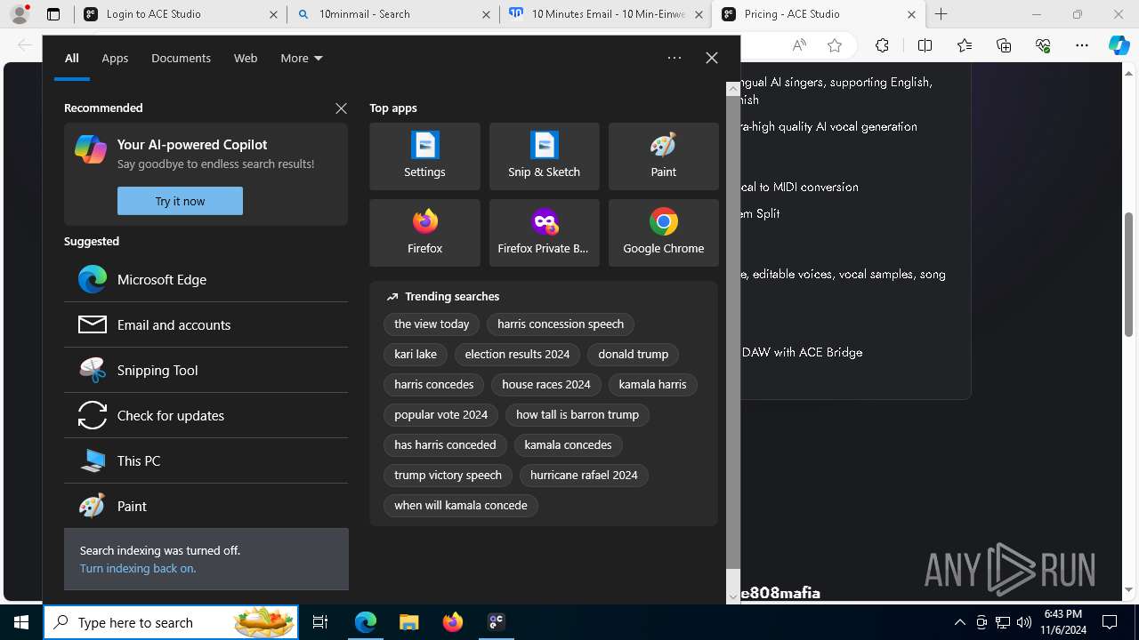This screenshot has width=1139, height=640.
Task: Open Edge Settings and more menu
Action: click(1082, 45)
